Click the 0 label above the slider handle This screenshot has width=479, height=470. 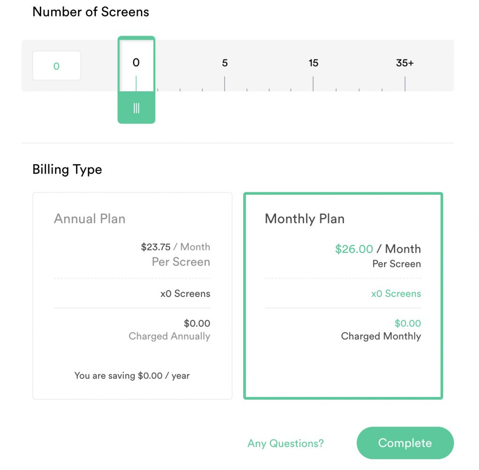pyautogui.click(x=136, y=62)
